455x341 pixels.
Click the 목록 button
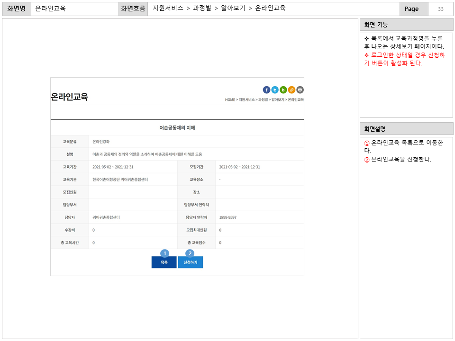coord(164,262)
